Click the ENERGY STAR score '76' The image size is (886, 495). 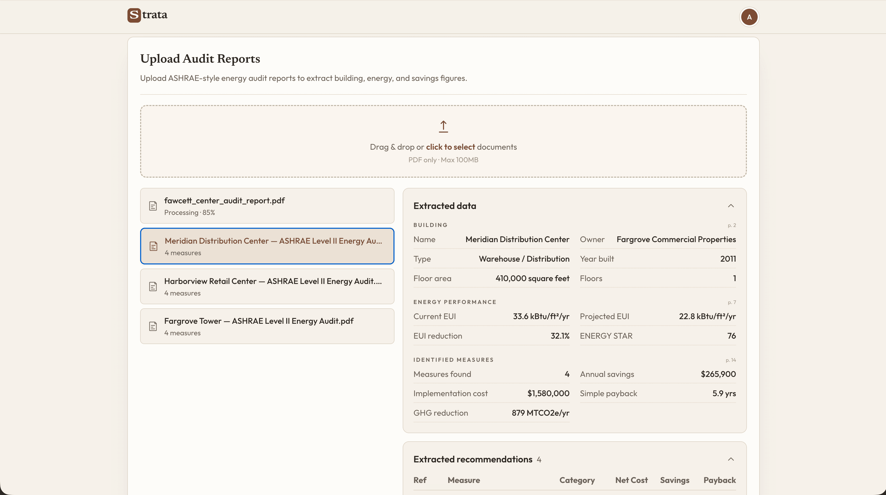[x=731, y=336]
